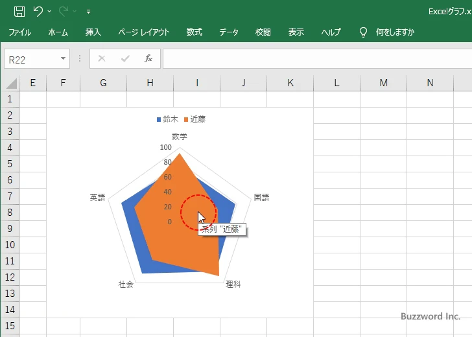
Task: Open the ページ レイアウト tab
Action: [144, 32]
